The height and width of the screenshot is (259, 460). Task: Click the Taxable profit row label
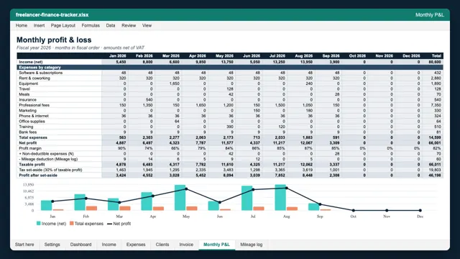pos(32,165)
